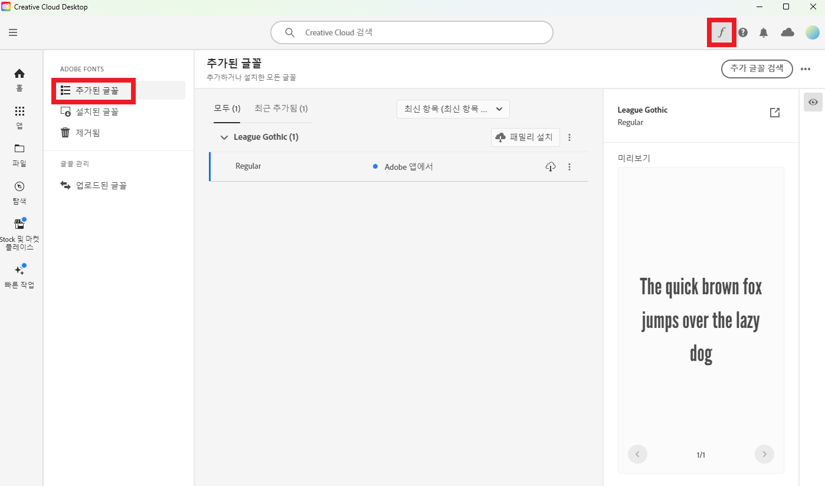Open Files (파일) in the sidebar

pyautogui.click(x=19, y=155)
